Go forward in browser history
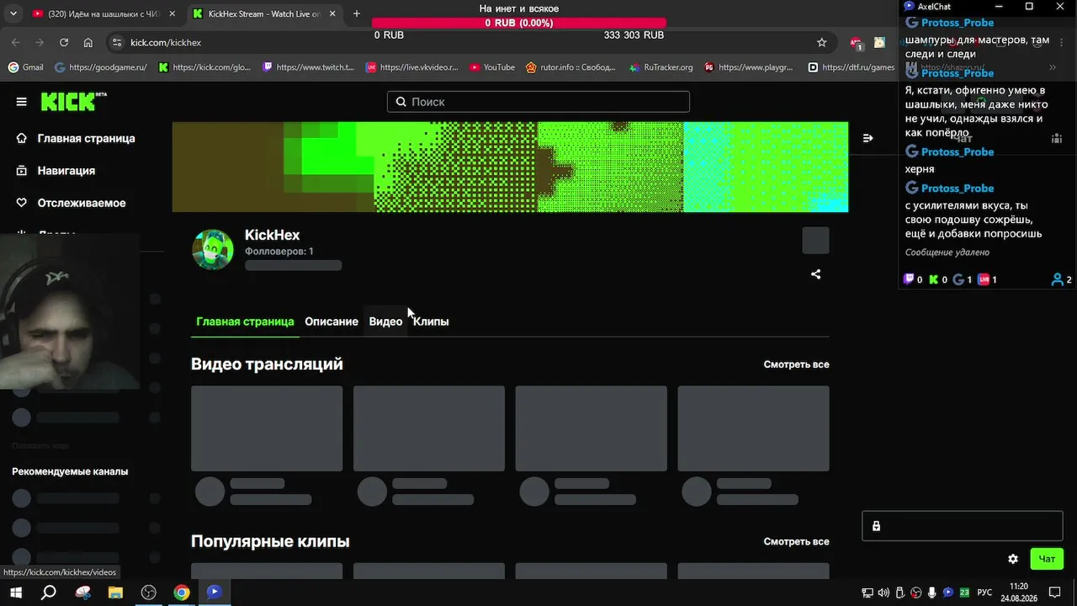Screen dimensions: 1077x606 point(40,42)
